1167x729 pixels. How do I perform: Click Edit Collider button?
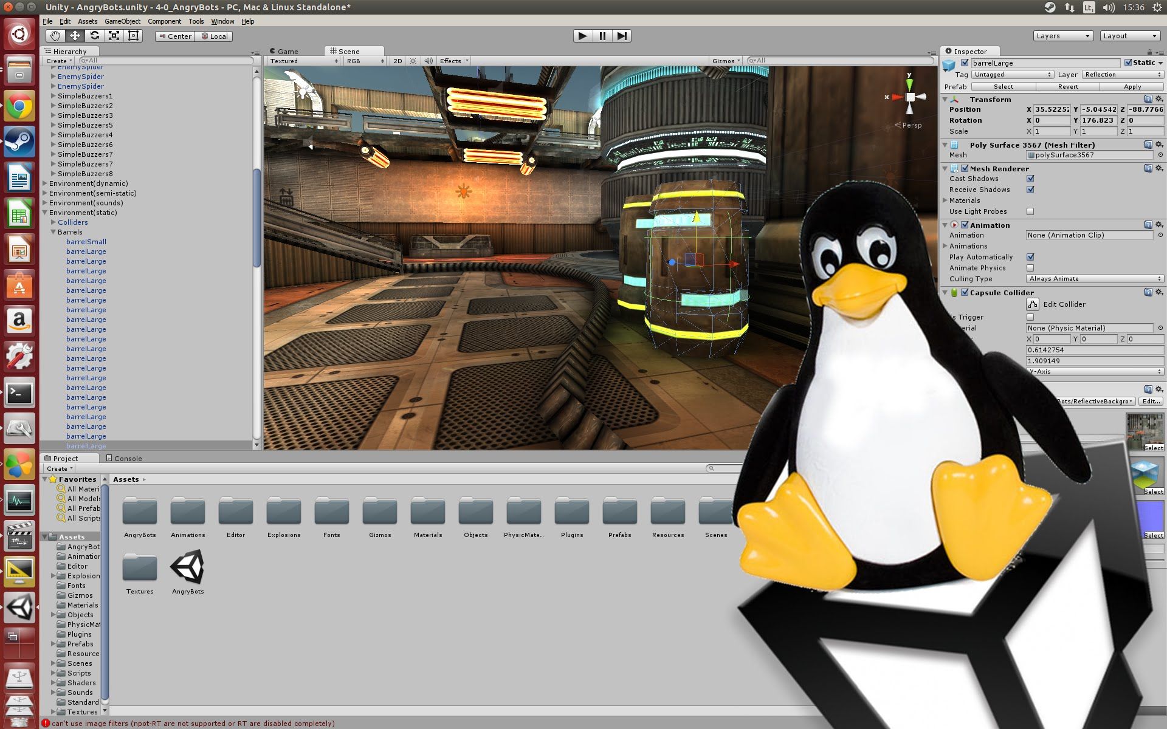(1064, 304)
